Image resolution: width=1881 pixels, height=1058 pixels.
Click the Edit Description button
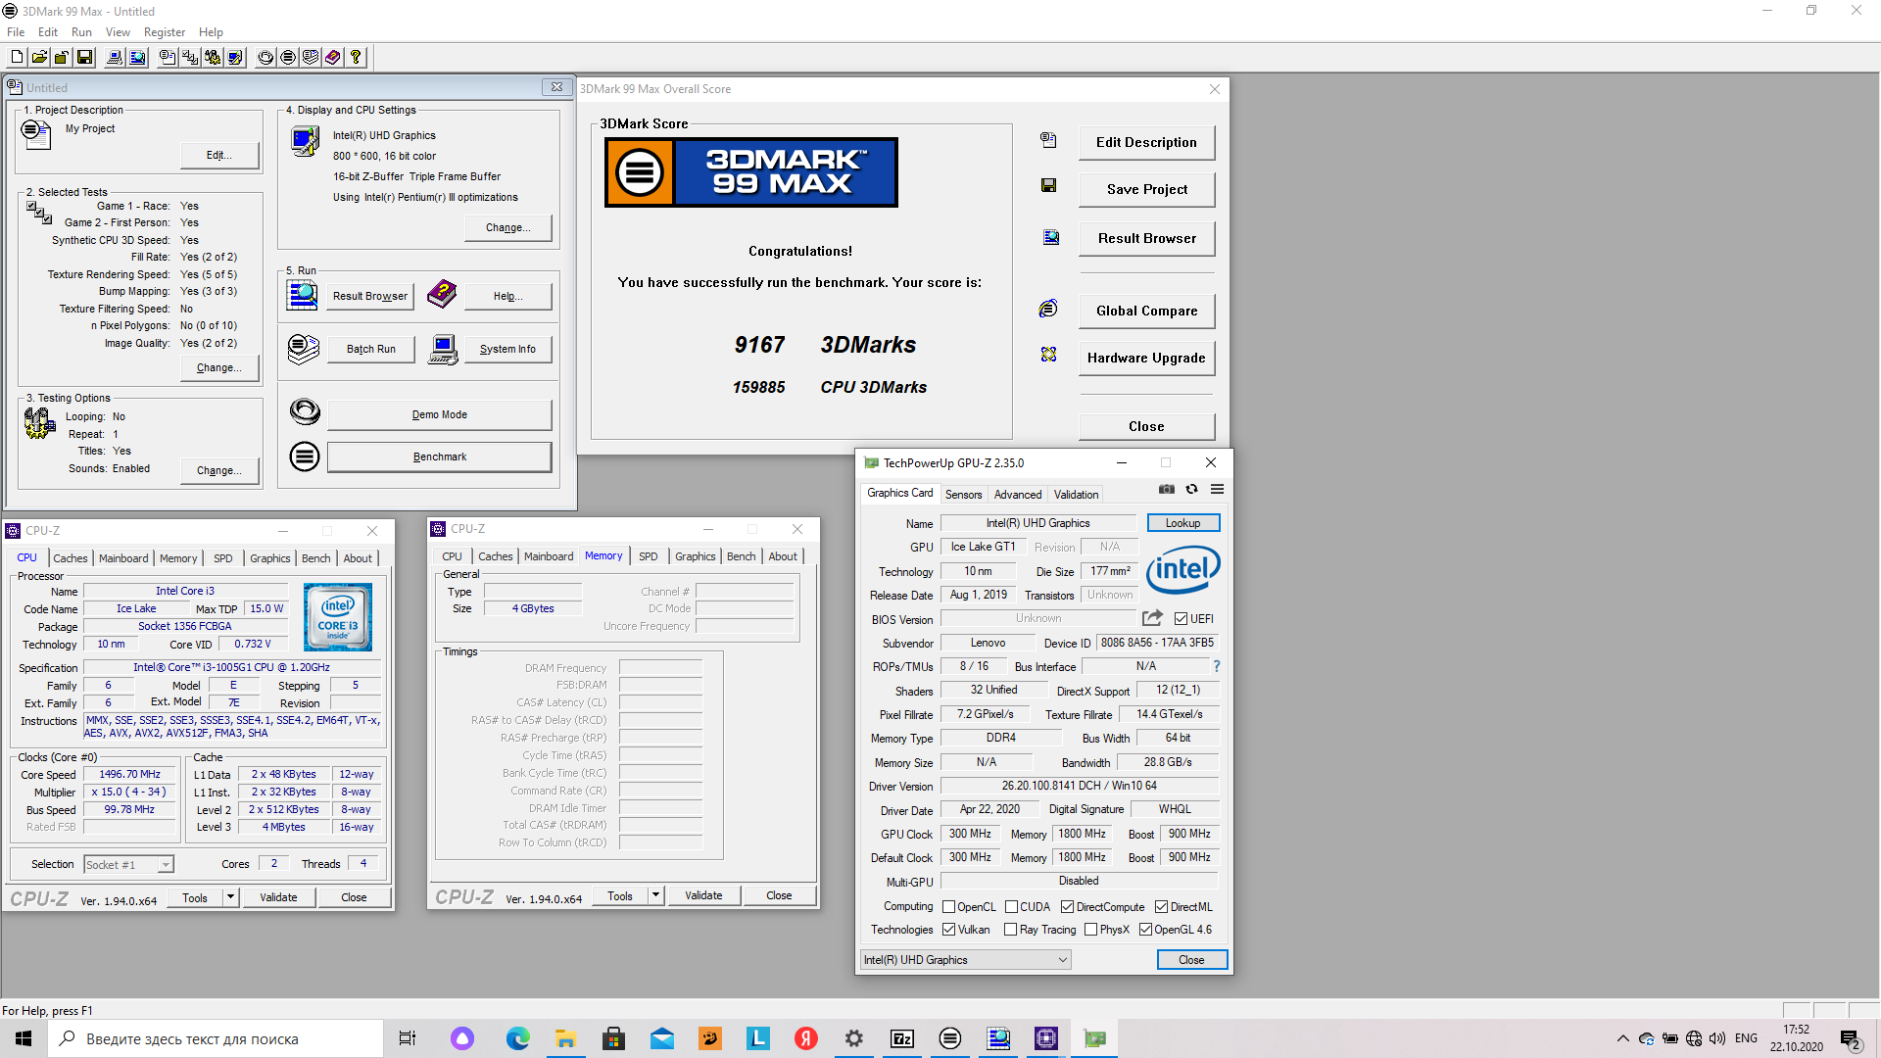1146,142
